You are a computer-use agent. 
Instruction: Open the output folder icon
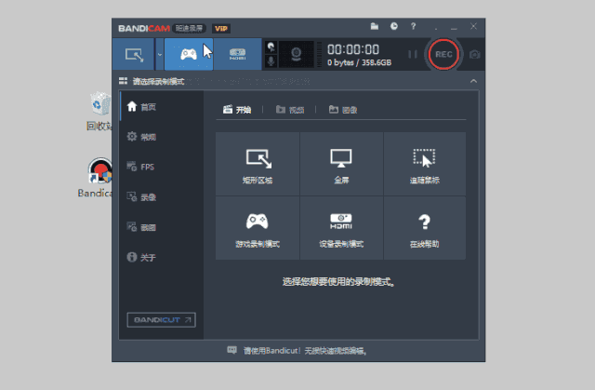pos(375,26)
